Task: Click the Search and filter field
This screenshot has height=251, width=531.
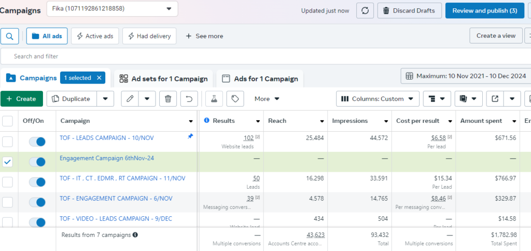Action: 265,56
